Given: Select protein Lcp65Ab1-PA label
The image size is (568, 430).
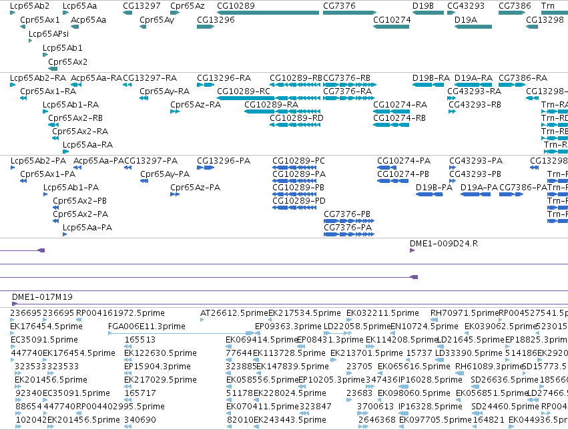Looking at the screenshot, I should click(x=71, y=188).
